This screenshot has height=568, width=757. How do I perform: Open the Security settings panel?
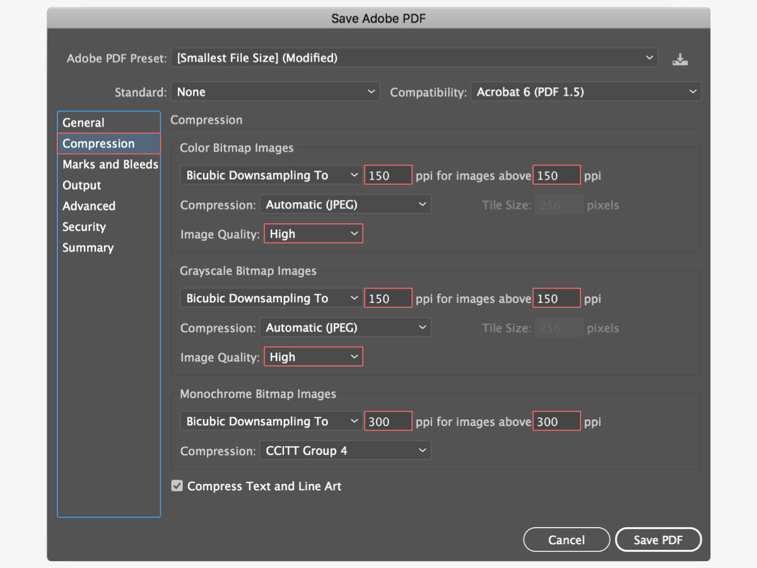(x=84, y=227)
